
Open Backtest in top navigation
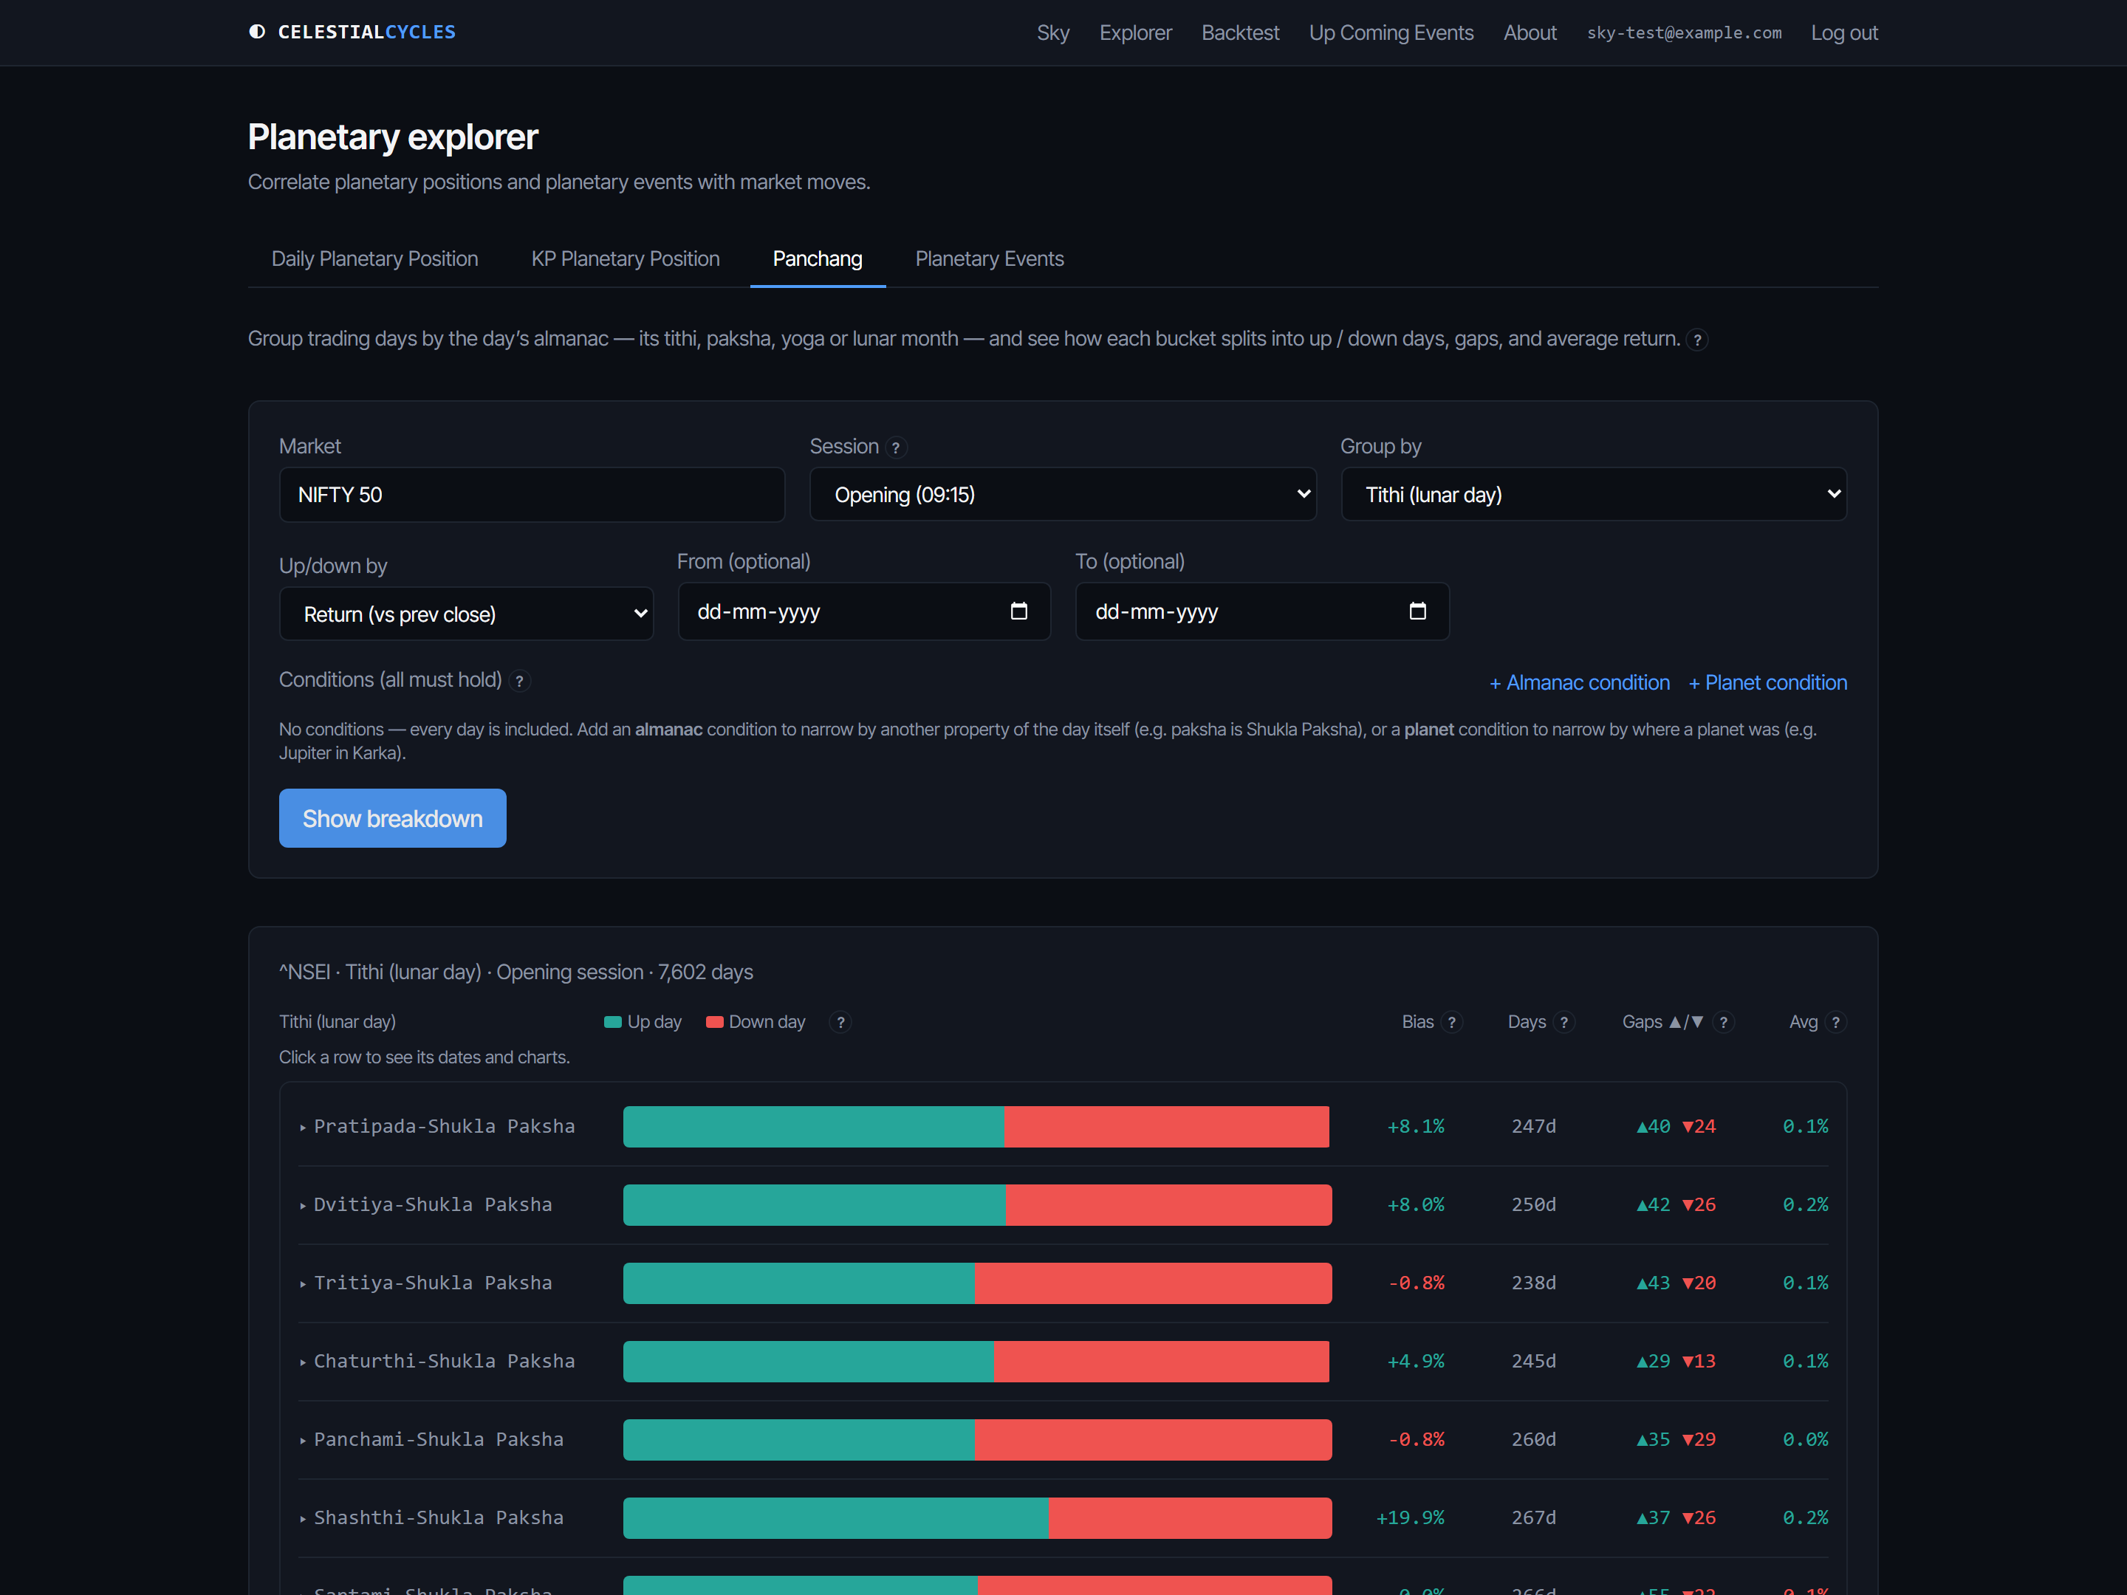click(x=1241, y=32)
